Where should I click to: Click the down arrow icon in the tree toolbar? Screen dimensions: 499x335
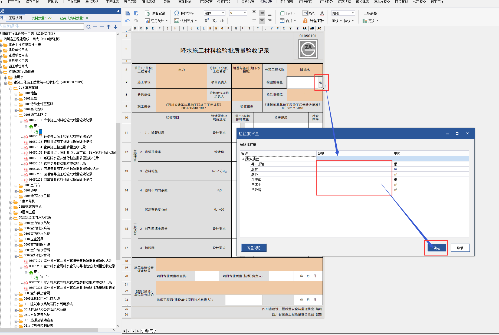(116, 27)
